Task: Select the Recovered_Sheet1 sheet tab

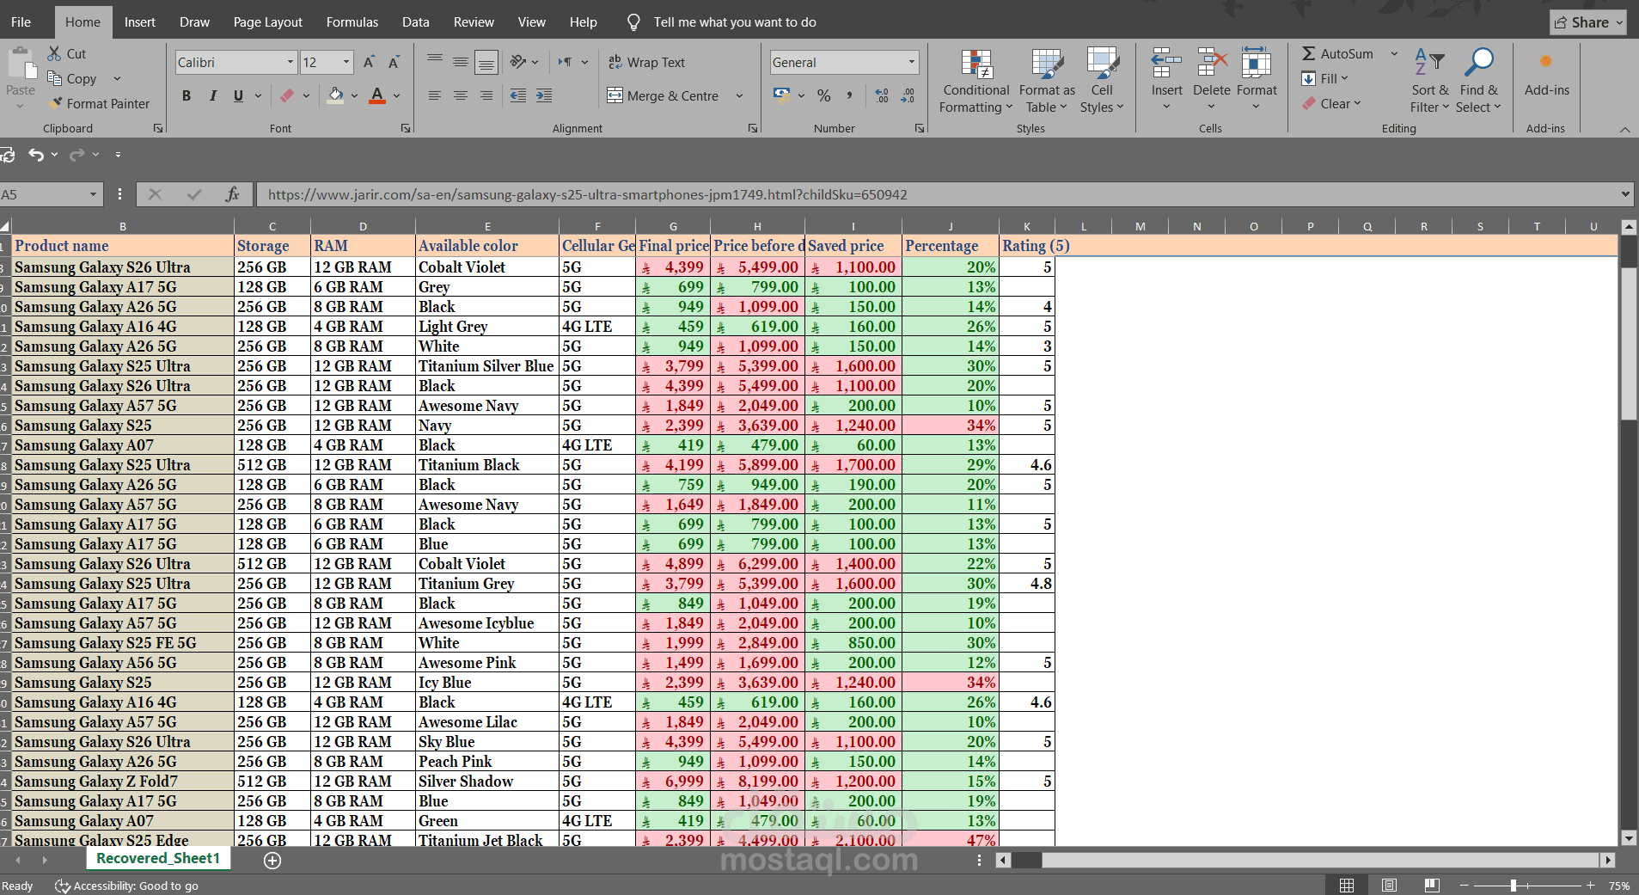Action: click(x=158, y=858)
